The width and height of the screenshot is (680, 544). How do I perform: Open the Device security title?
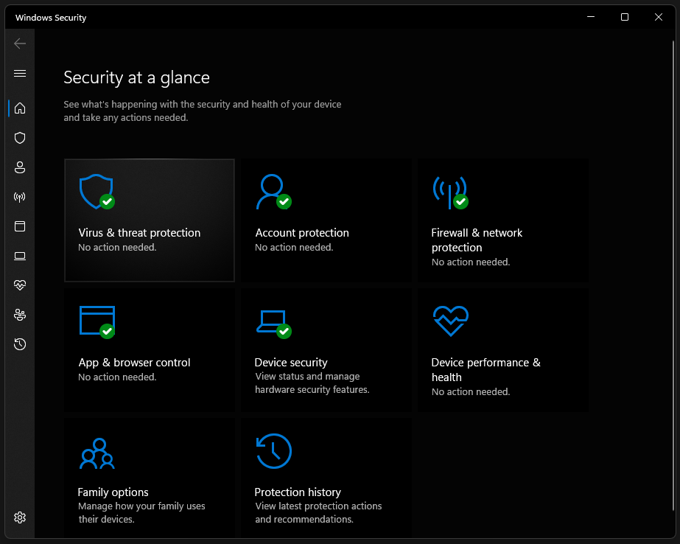pos(291,363)
